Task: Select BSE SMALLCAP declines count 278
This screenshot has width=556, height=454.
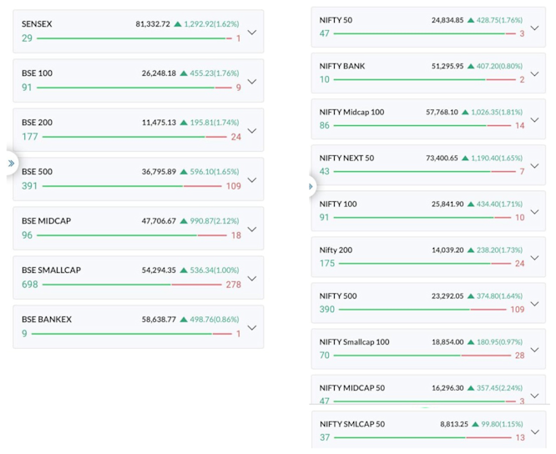Action: tap(233, 285)
